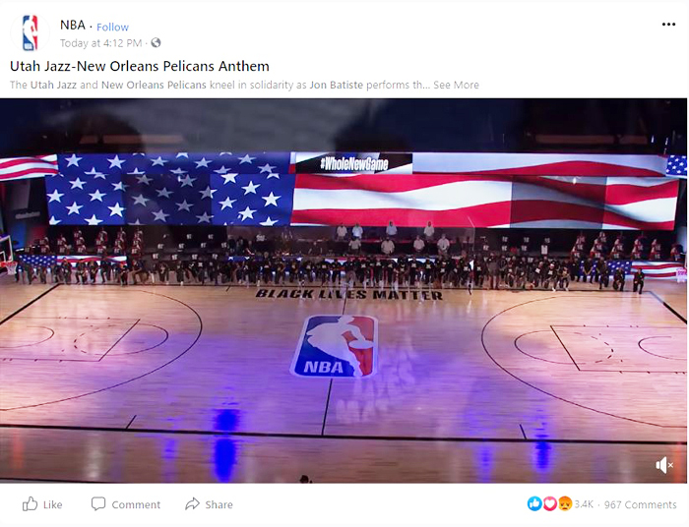Click the thumbs-up Like icon

[30, 503]
